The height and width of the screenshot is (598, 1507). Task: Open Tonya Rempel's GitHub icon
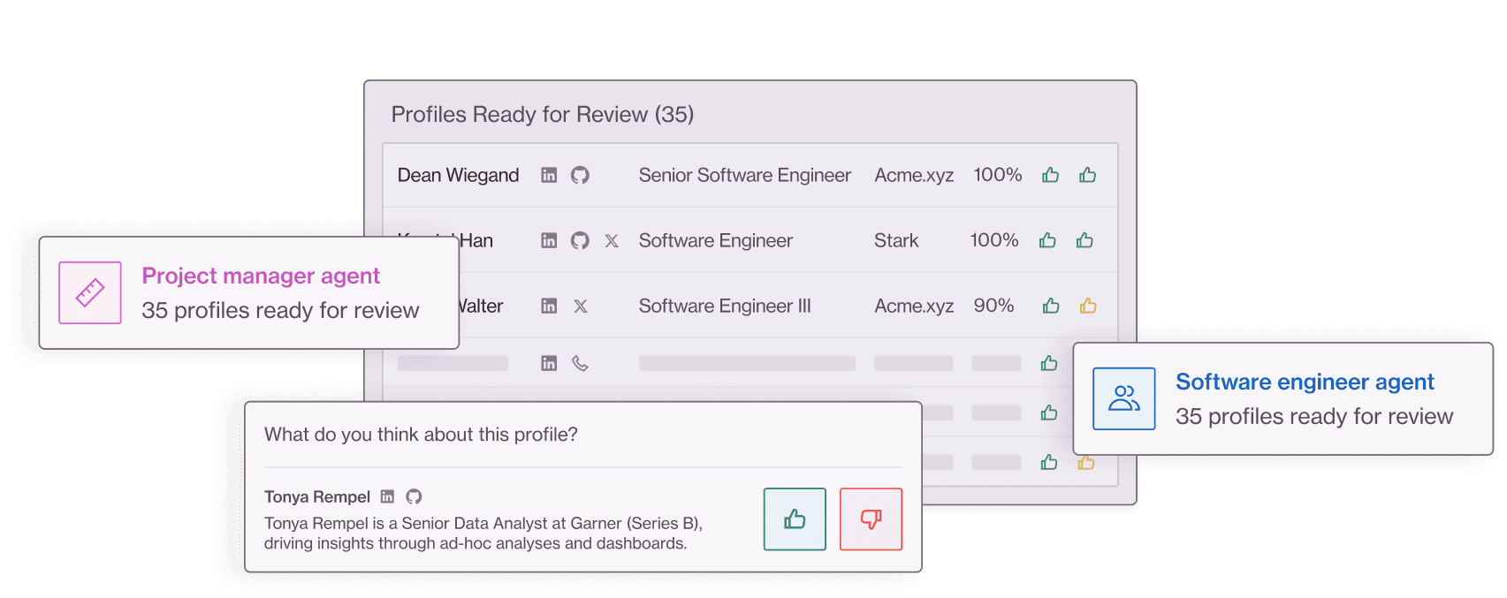[414, 496]
